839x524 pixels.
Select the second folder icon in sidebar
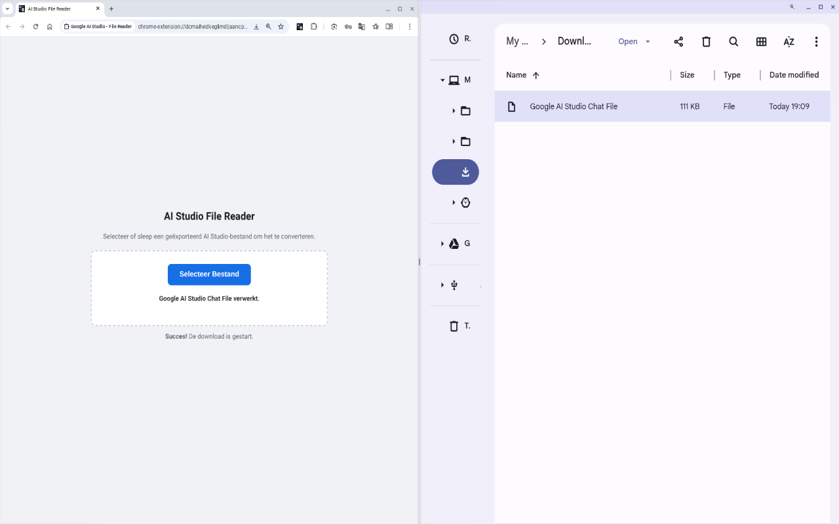(x=465, y=141)
